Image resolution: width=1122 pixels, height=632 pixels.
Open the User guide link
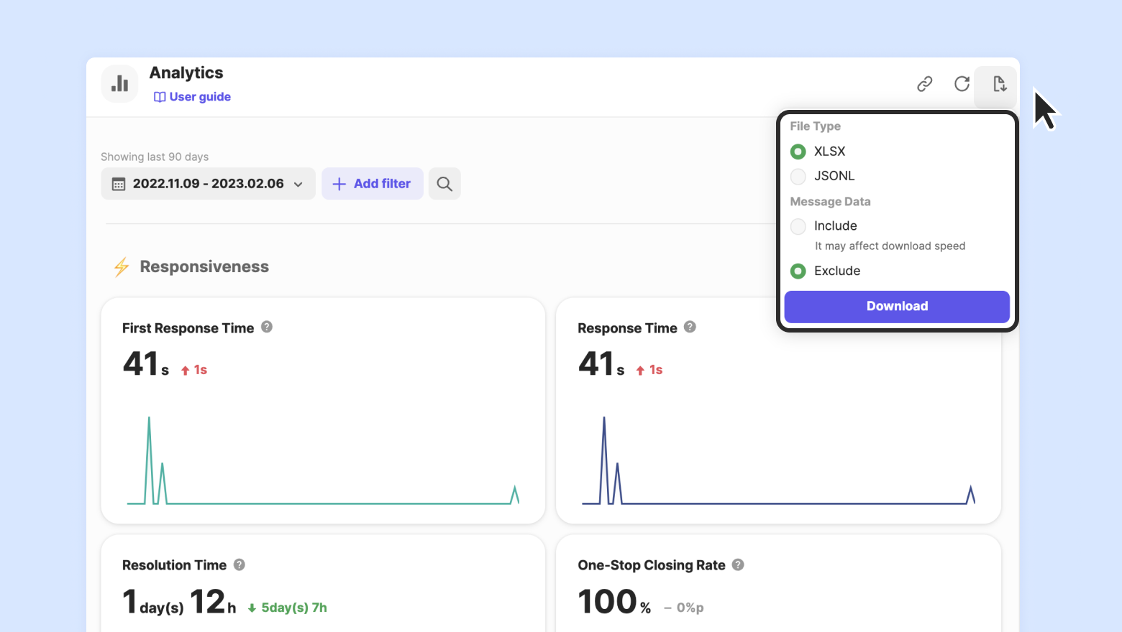(x=192, y=97)
